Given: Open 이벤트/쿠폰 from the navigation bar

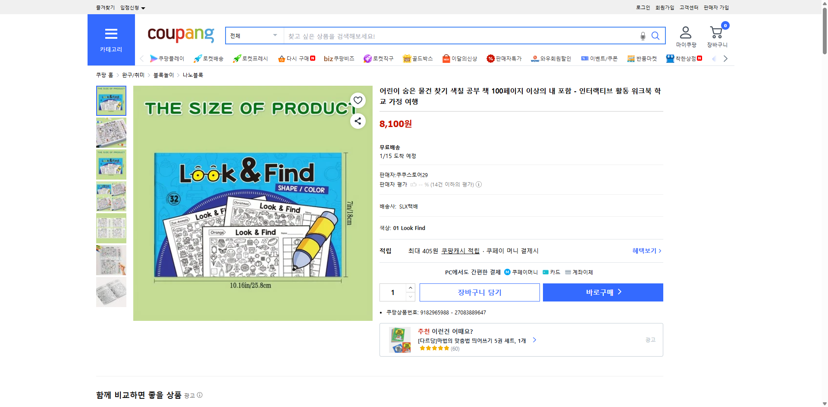Looking at the screenshot, I should click(599, 59).
